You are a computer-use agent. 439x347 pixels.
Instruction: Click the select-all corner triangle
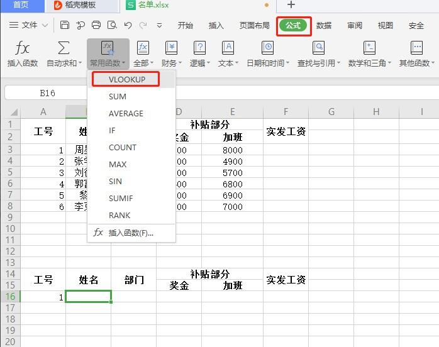[x=14, y=113]
